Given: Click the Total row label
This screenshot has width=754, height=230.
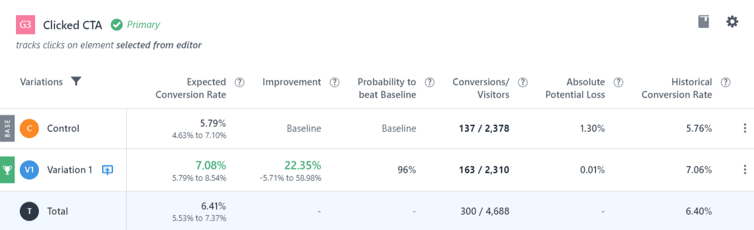Looking at the screenshot, I should point(57,211).
